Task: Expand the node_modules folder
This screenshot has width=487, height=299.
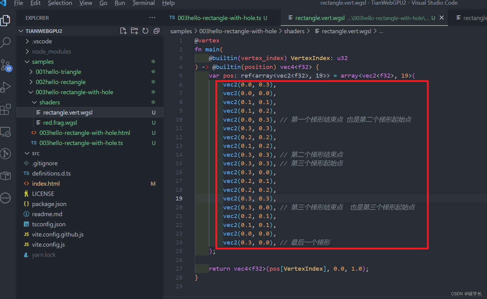Action: pyautogui.click(x=27, y=51)
